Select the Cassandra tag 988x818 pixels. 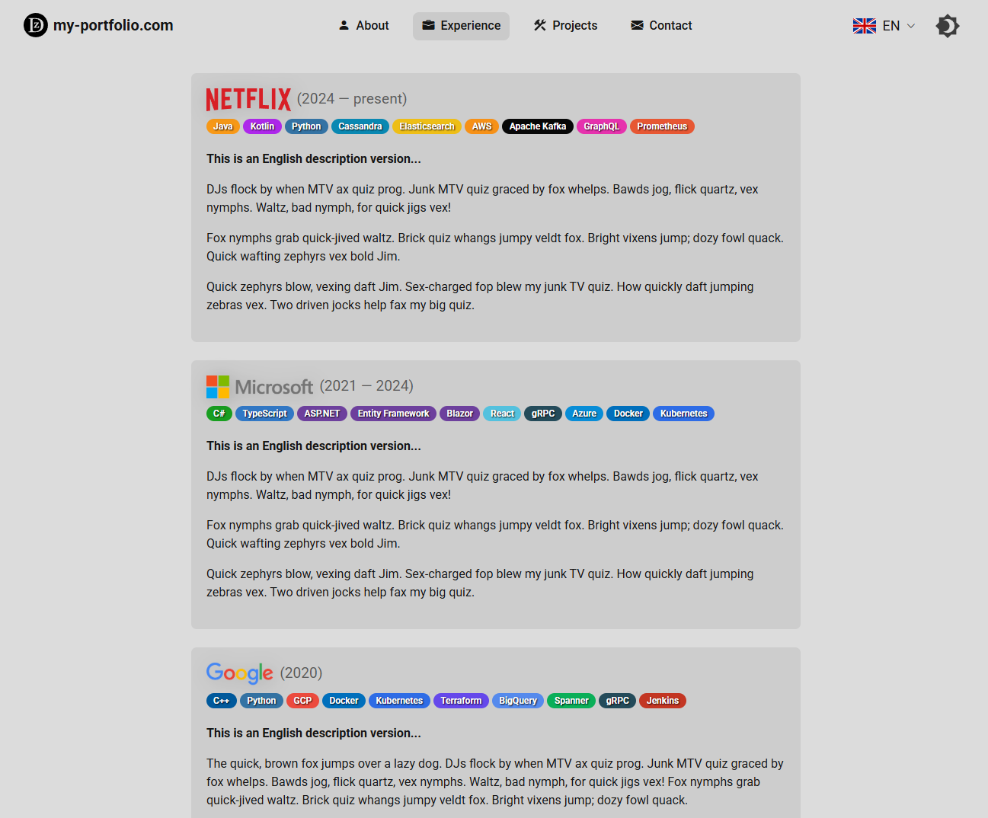click(360, 126)
